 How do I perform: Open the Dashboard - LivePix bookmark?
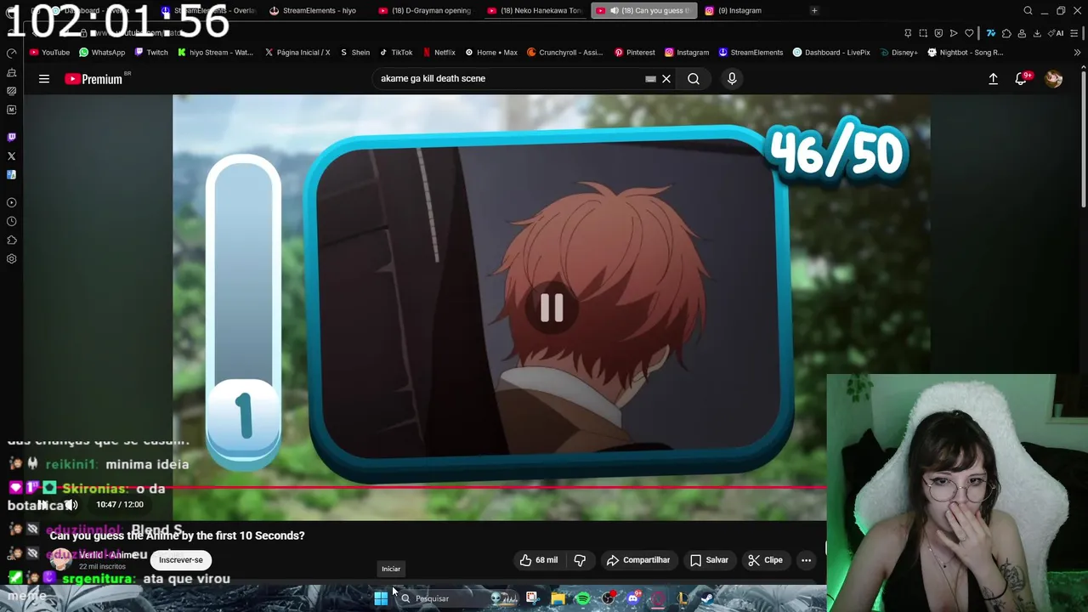coord(831,53)
